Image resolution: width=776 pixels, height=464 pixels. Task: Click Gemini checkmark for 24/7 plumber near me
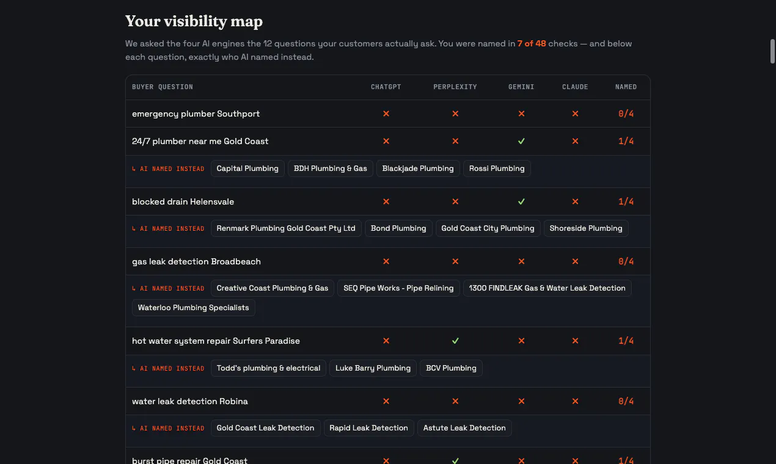(x=521, y=141)
